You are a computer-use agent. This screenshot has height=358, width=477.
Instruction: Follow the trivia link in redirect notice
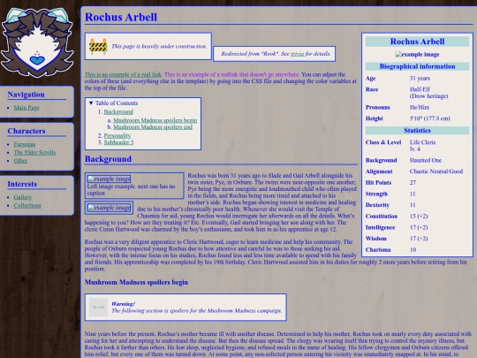(297, 54)
